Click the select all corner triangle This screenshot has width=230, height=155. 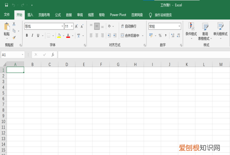click(4, 64)
